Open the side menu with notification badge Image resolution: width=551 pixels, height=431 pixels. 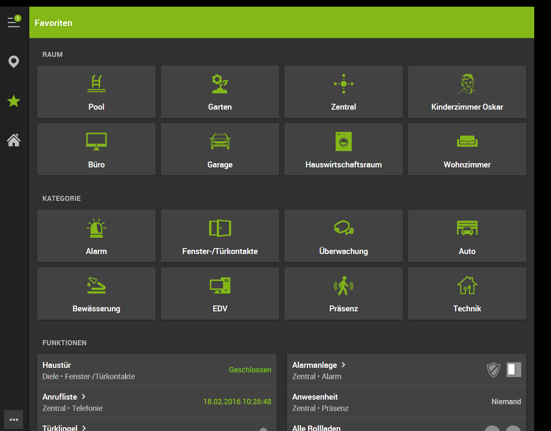(x=14, y=22)
